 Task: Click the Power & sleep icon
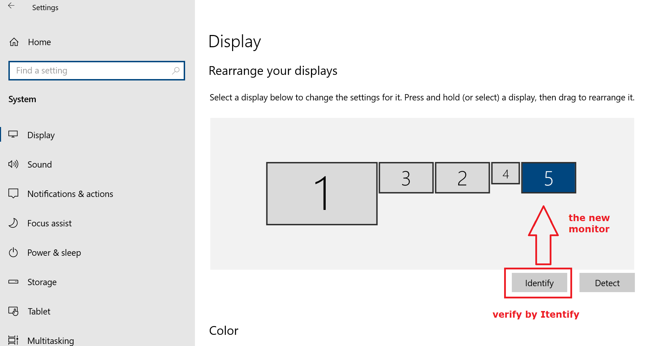tap(13, 252)
